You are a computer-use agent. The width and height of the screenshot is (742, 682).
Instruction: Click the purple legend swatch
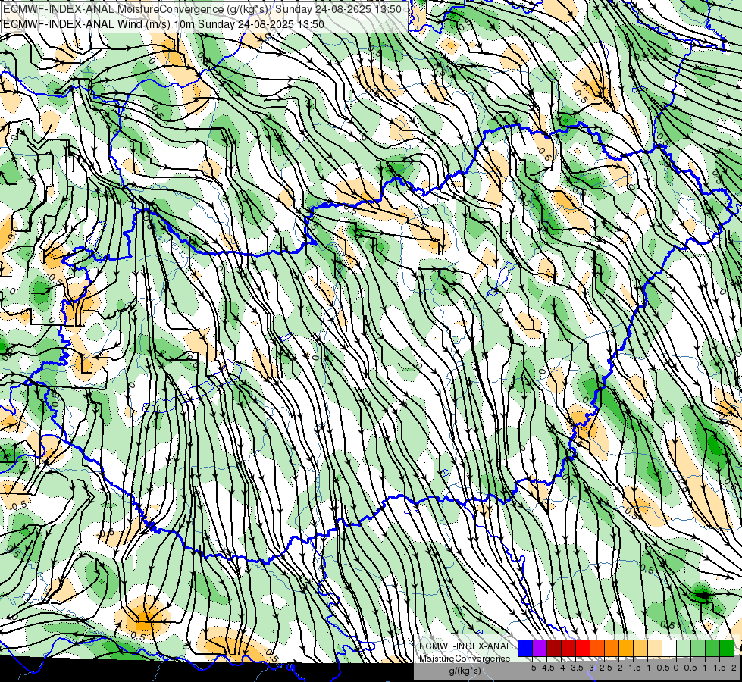[x=540, y=649]
